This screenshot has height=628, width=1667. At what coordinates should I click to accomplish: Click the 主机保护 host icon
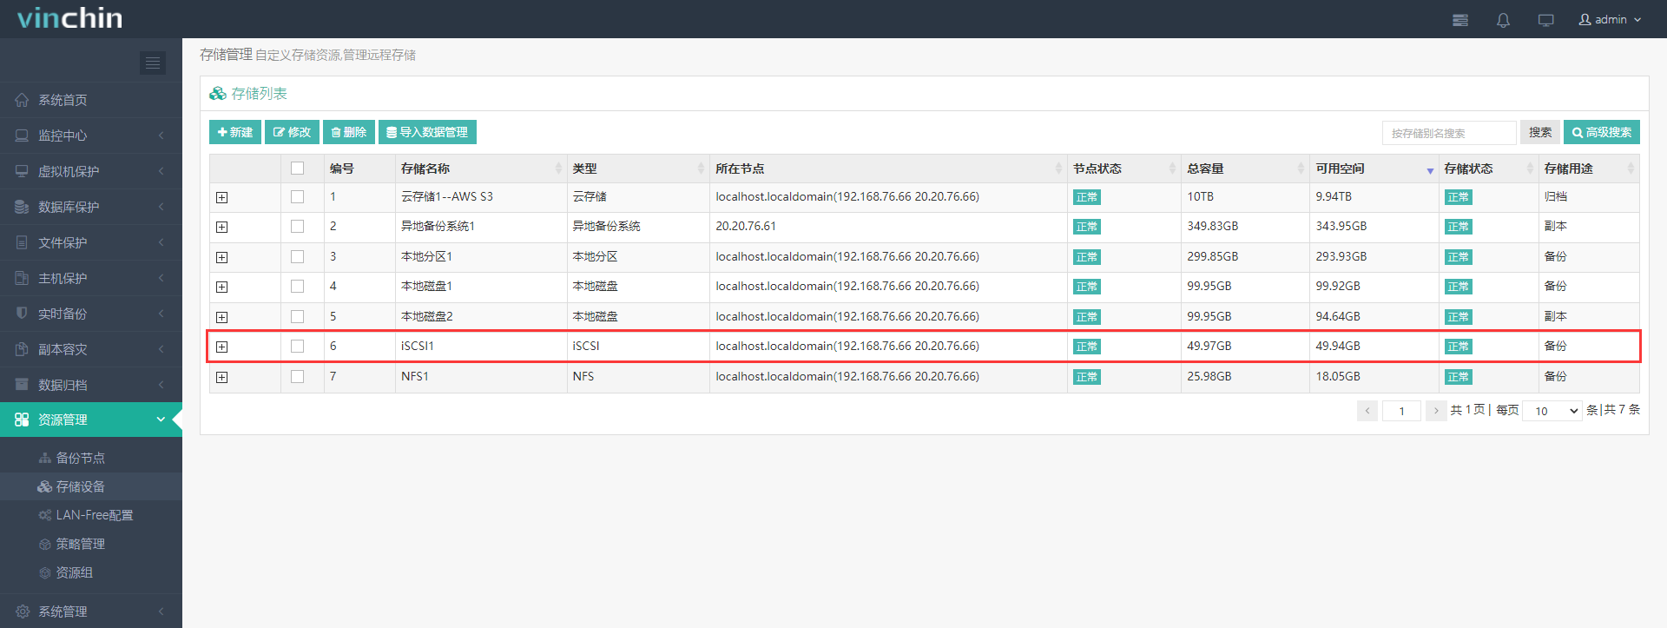click(22, 278)
